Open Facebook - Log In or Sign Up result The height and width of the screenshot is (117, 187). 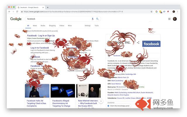click(x=41, y=36)
